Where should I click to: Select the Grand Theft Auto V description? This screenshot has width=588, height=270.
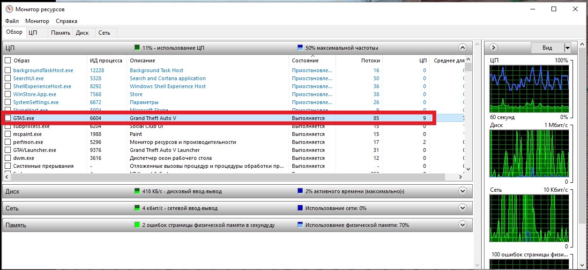153,118
